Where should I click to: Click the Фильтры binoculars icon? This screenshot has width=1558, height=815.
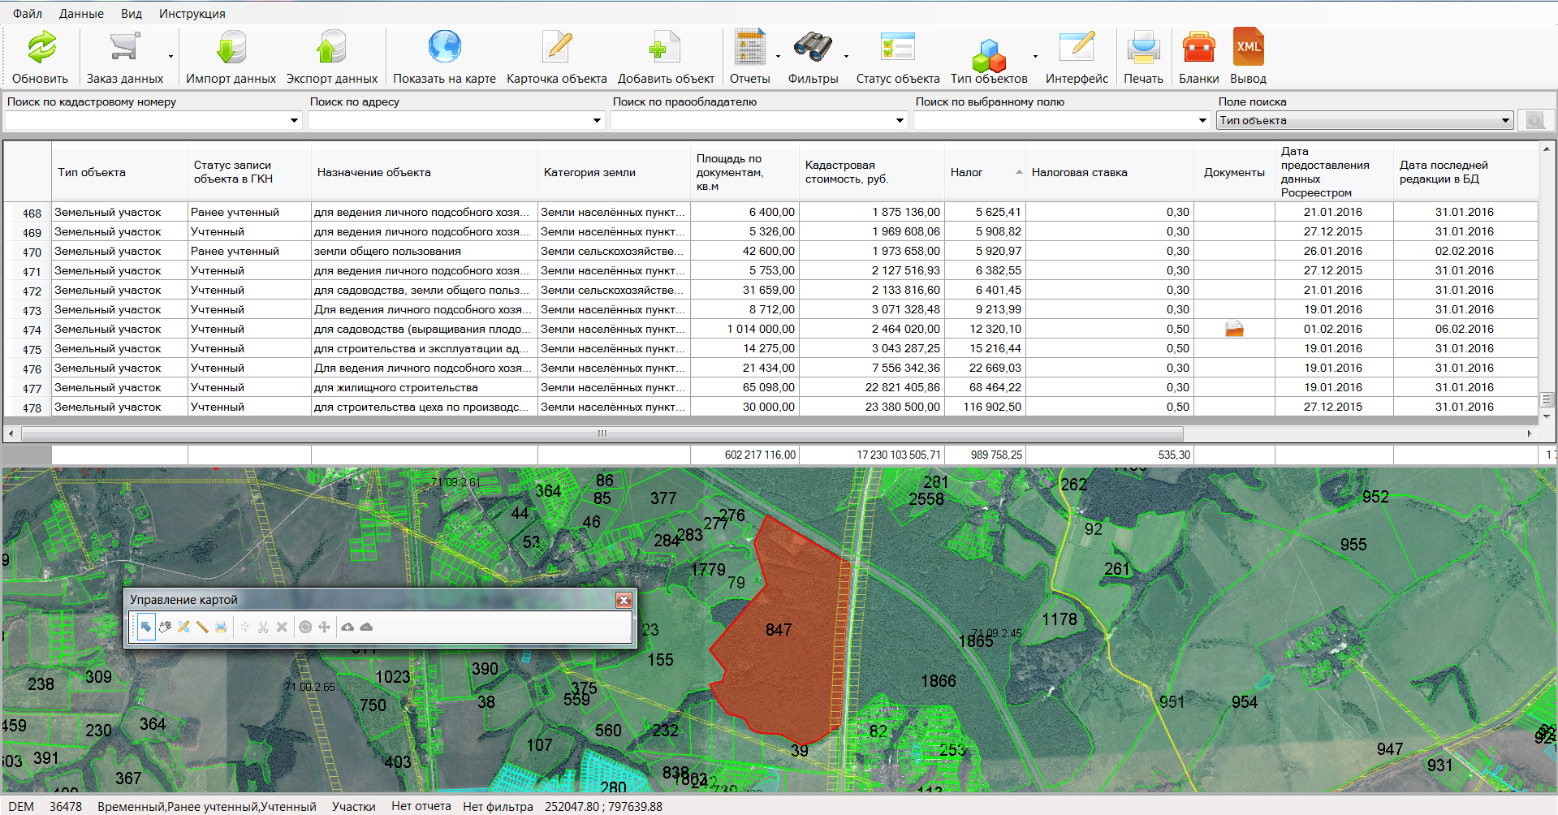pos(812,48)
